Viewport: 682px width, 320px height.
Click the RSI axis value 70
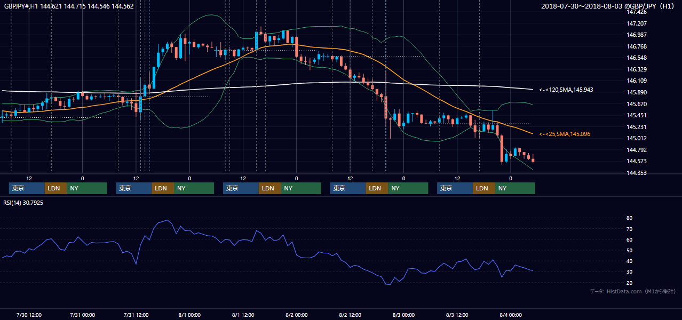pos(629,229)
